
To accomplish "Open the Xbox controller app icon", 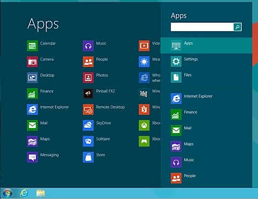I will (x=144, y=141).
